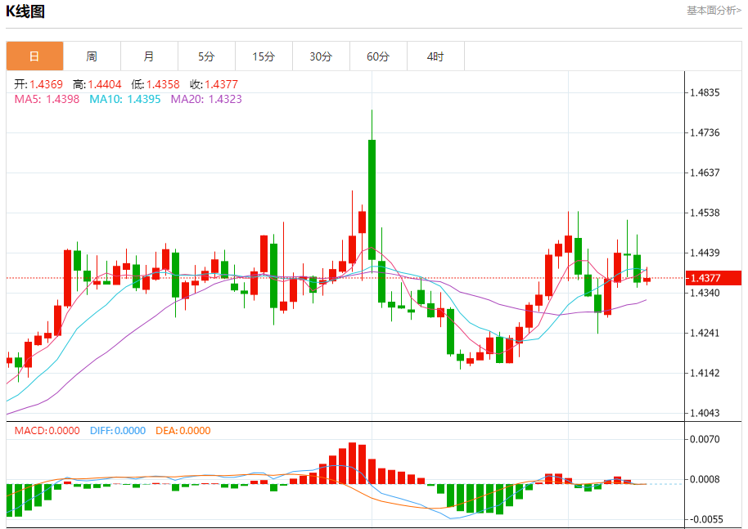Click the 0.0070 MACD axis label
This screenshot has width=748, height=529.
click(x=705, y=439)
